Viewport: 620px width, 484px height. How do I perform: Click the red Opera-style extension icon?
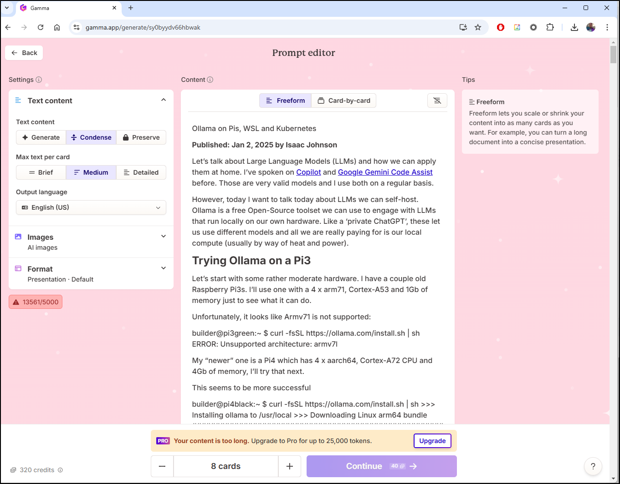click(501, 27)
